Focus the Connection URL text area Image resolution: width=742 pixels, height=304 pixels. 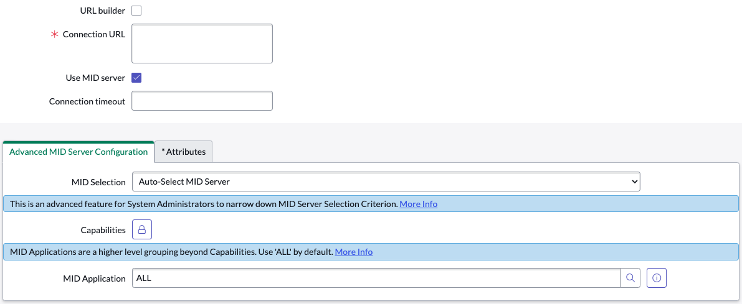point(202,44)
